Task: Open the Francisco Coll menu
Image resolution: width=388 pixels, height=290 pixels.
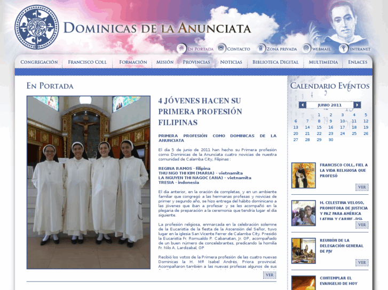Action: point(87,62)
